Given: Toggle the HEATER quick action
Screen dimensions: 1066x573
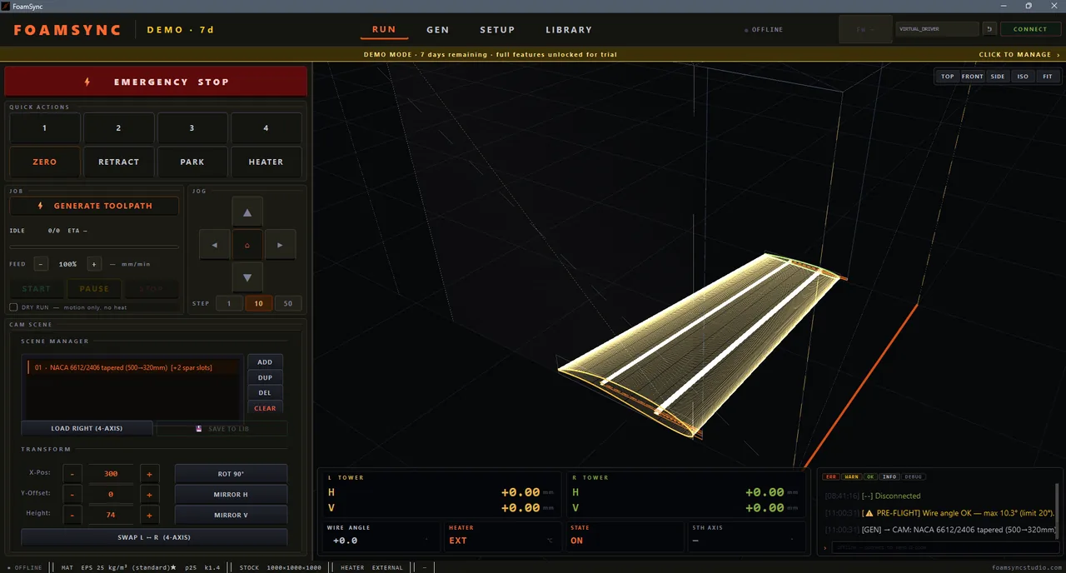Looking at the screenshot, I should click(266, 162).
